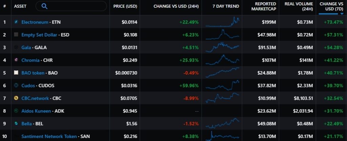This screenshot has height=141, width=347.
Task: Click the Cudos coin logo
Action: pos(16,86)
